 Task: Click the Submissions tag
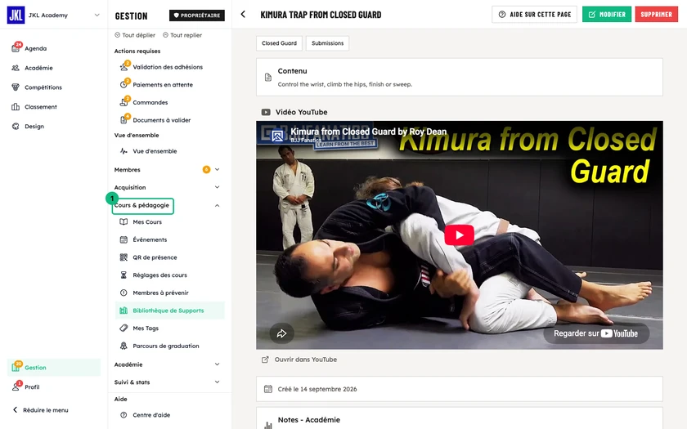pos(327,42)
